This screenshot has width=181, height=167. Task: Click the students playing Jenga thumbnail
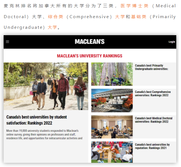click(x=112, y=152)
